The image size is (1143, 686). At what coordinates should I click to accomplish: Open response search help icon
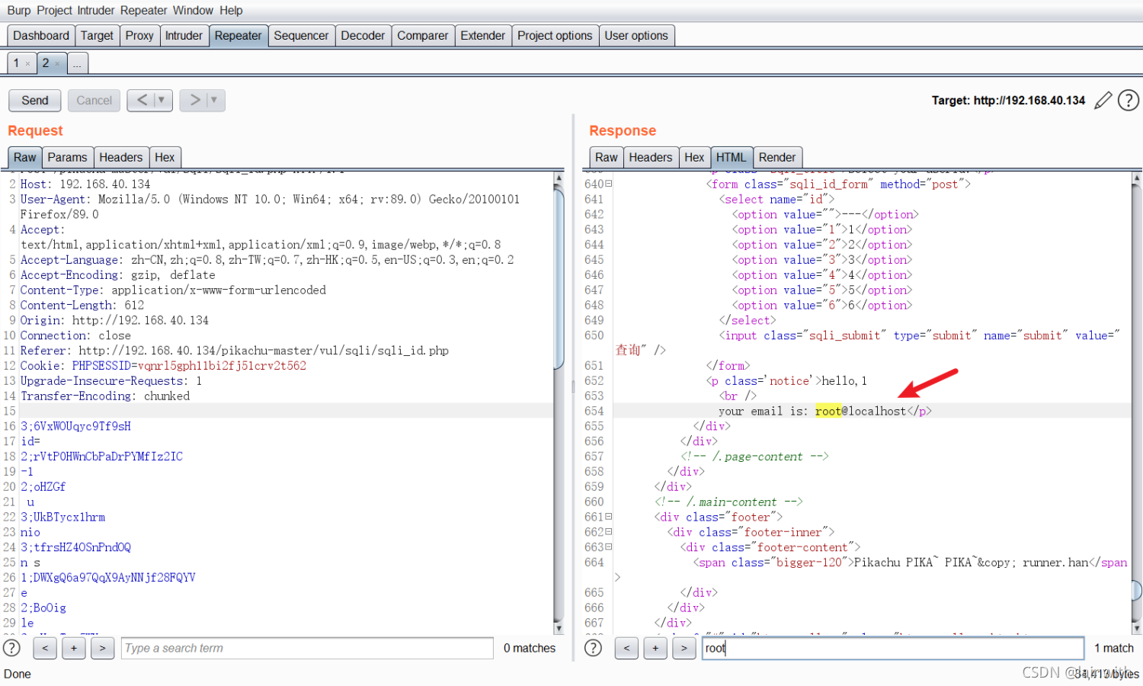(593, 648)
